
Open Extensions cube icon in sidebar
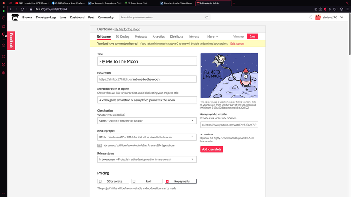[4, 64]
